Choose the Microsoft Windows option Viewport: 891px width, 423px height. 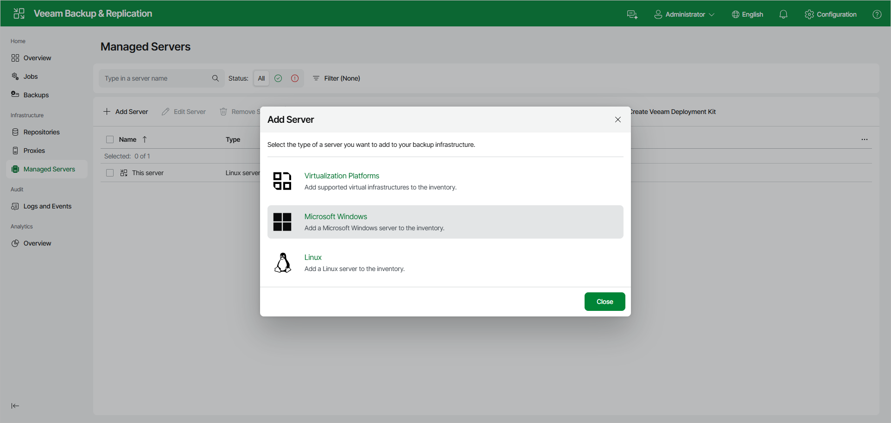pos(445,222)
